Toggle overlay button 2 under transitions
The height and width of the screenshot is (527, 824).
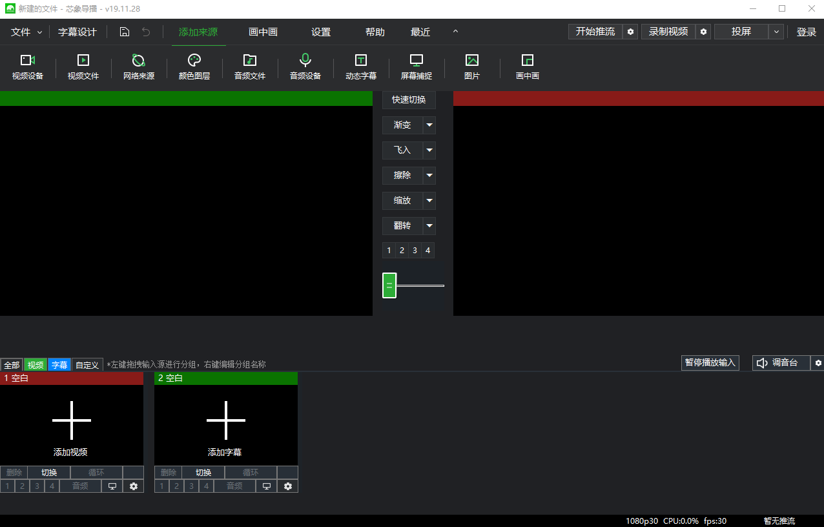click(x=402, y=251)
